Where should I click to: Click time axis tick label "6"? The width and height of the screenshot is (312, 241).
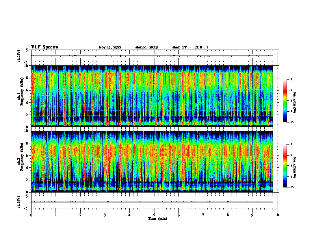[x=178, y=215]
